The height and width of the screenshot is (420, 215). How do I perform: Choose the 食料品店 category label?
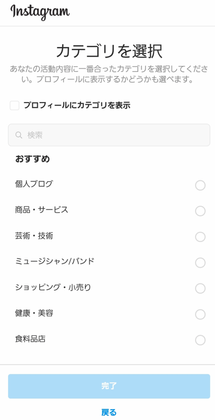[x=30, y=339]
